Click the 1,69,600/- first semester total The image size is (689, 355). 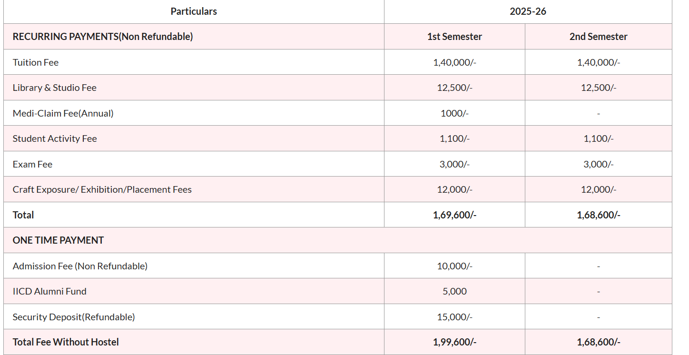pos(454,215)
